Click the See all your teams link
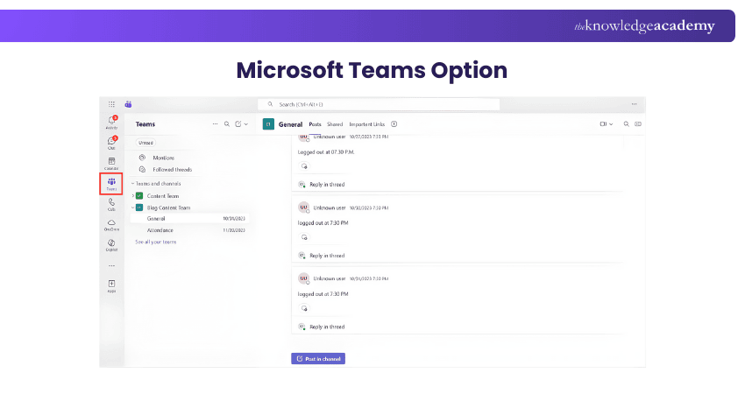The height and width of the screenshot is (394, 745). [156, 243]
